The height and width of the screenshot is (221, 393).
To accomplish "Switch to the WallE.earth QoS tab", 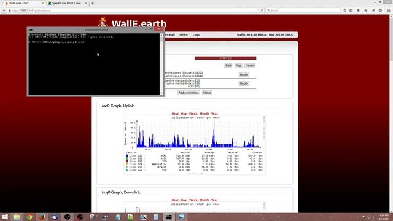I will tap(25, 3).
